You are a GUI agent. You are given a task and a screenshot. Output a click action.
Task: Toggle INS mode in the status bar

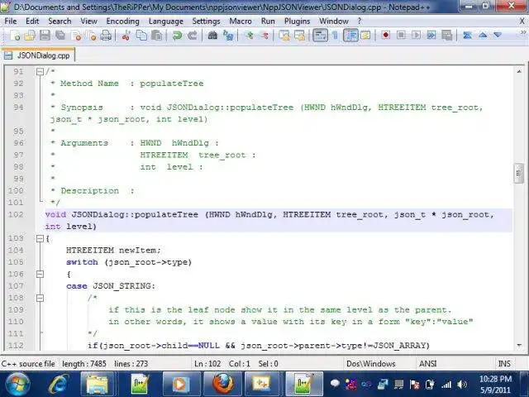point(504,364)
